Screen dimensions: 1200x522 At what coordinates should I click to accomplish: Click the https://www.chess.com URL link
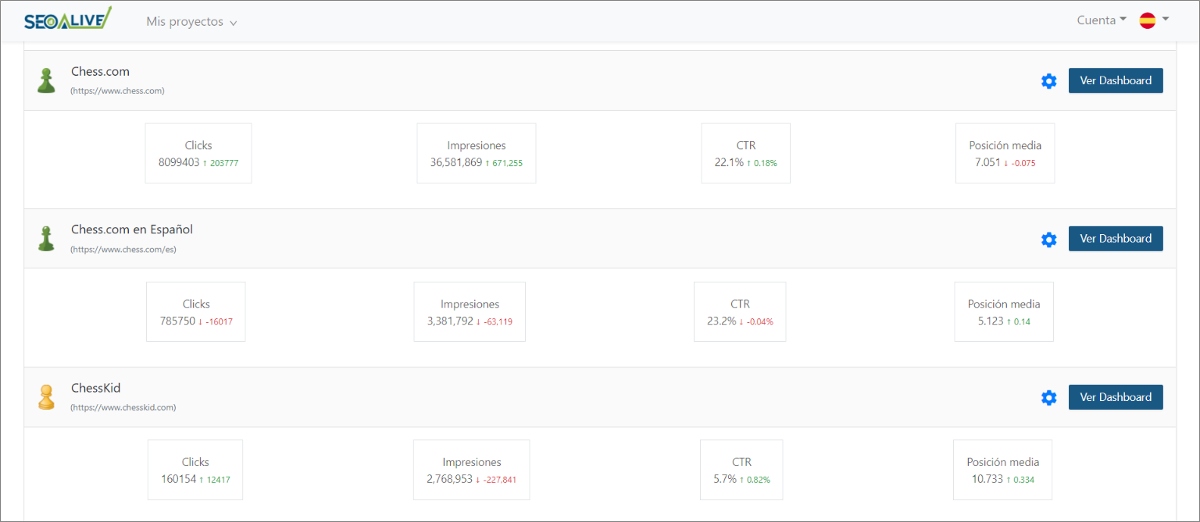pyautogui.click(x=117, y=91)
